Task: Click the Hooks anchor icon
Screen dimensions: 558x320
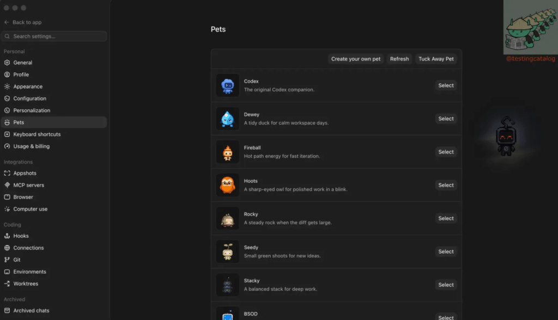Action: [7, 236]
